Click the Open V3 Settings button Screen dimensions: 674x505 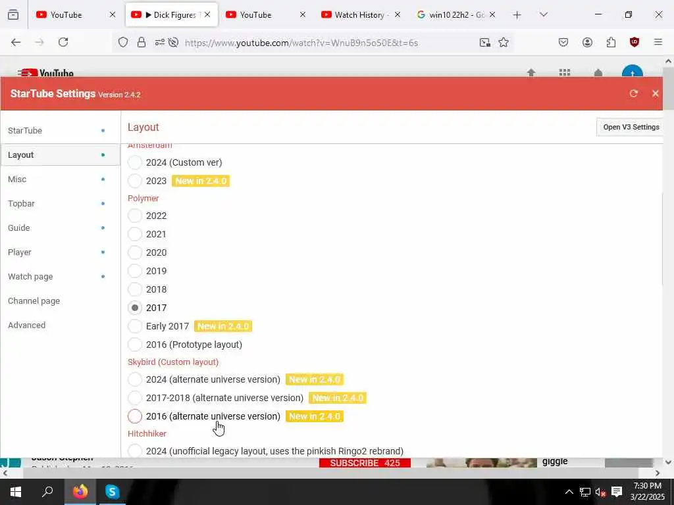(630, 127)
